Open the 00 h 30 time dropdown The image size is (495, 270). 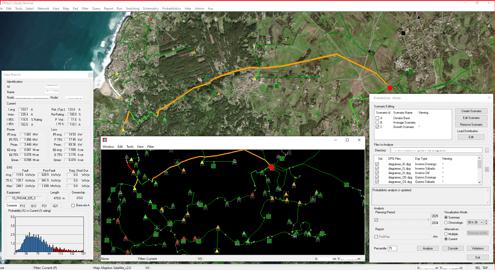(481, 222)
